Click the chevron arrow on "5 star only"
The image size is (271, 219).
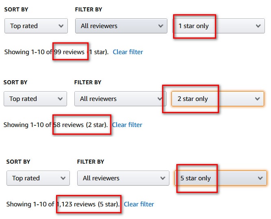coord(260,178)
